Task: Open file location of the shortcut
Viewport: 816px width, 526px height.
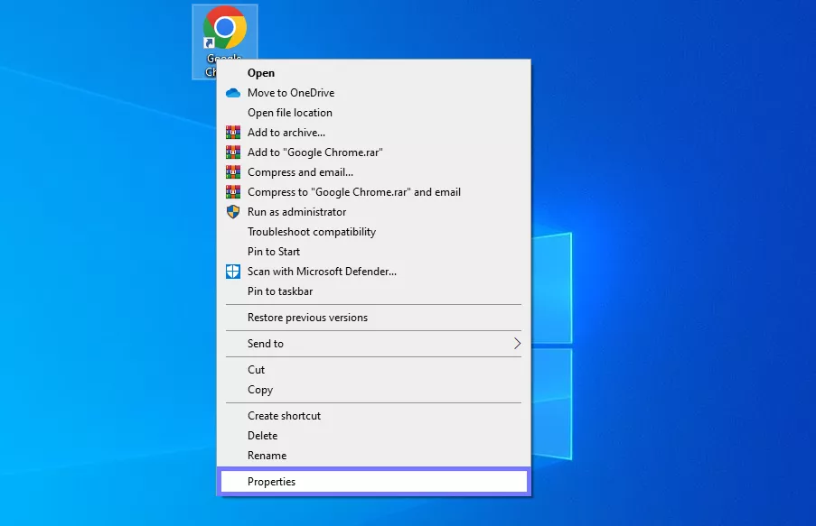Action: pyautogui.click(x=289, y=112)
